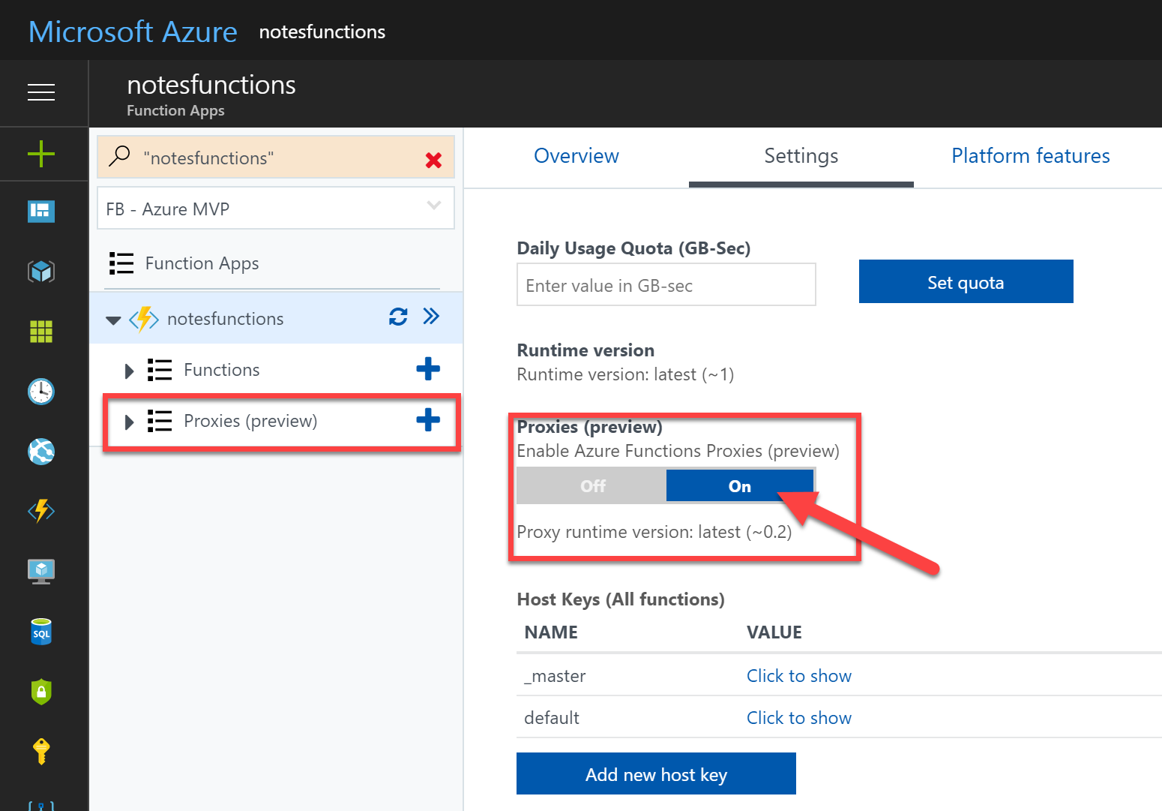Collapse the notesfunctions tree node
Viewport: 1162px width, 811px height.
(113, 320)
